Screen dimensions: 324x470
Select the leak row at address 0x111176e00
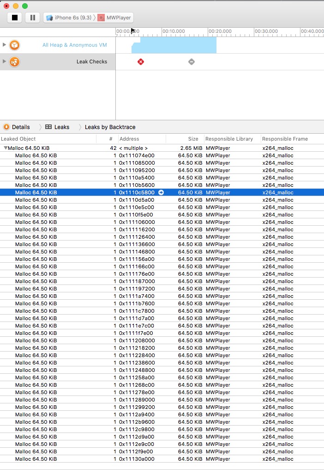click(x=162, y=274)
